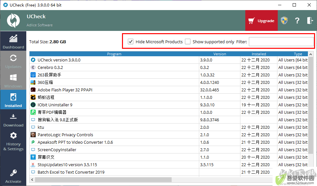Click version cell '4.0.0.1240'
The image size is (317, 186).
click(210, 83)
